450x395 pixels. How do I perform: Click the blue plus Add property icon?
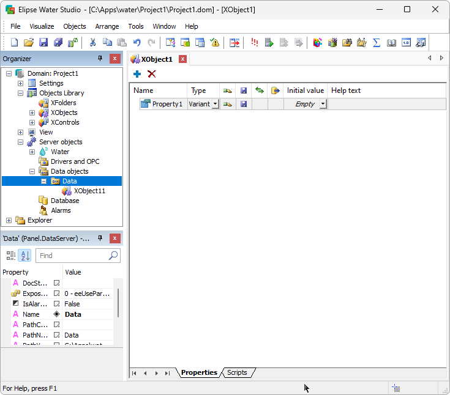[137, 74]
